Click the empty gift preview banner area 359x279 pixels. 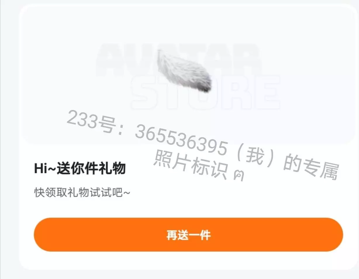click(x=188, y=75)
